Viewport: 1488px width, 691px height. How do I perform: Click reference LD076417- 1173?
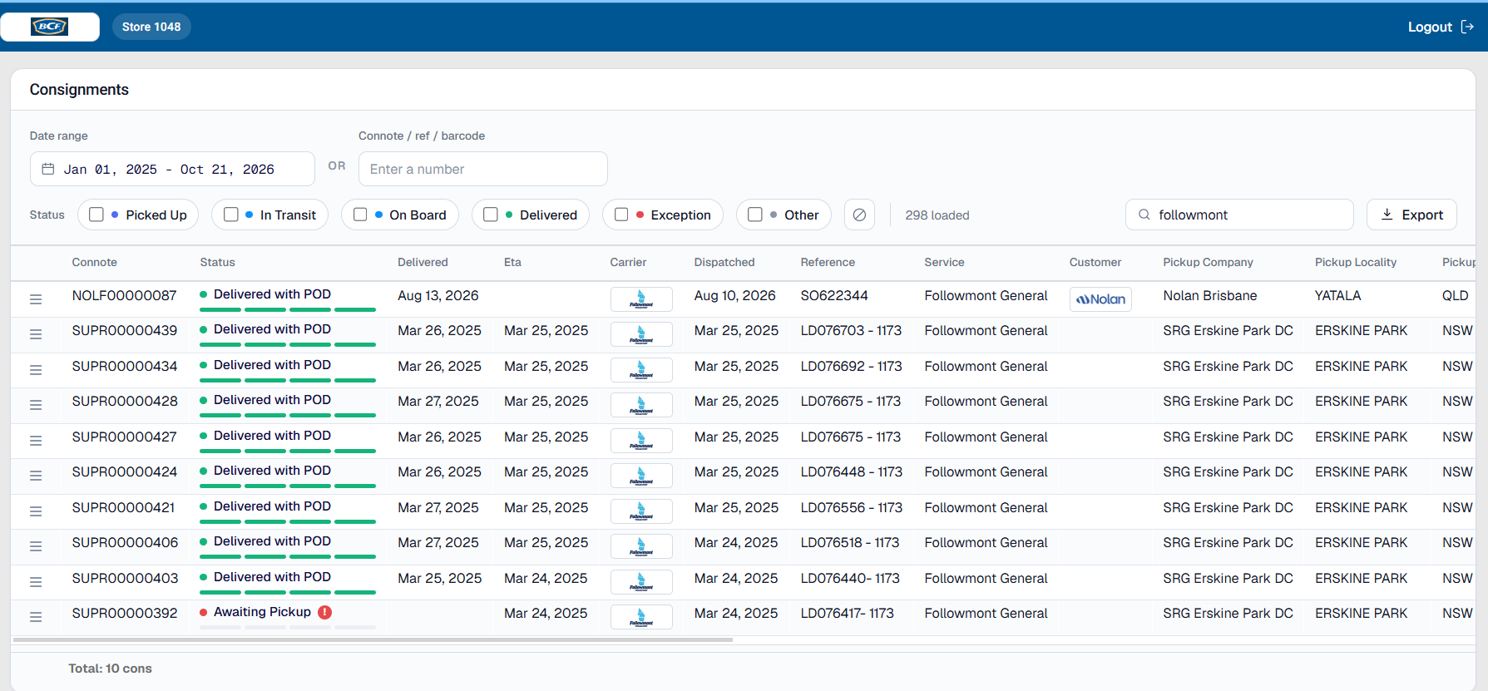[848, 613]
